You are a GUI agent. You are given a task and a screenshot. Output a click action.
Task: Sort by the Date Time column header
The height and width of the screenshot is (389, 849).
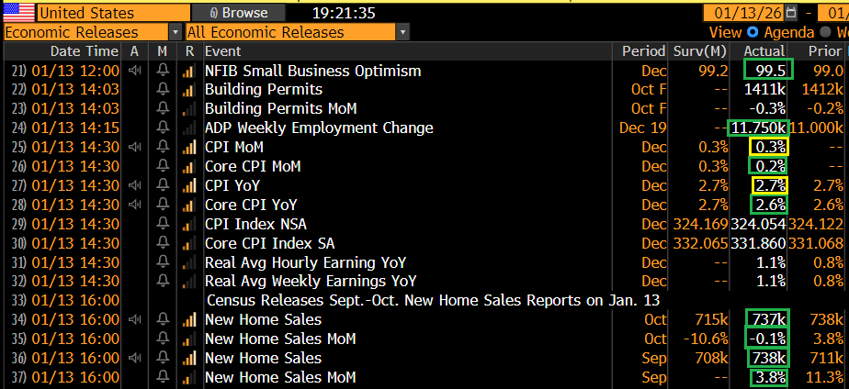coord(84,51)
